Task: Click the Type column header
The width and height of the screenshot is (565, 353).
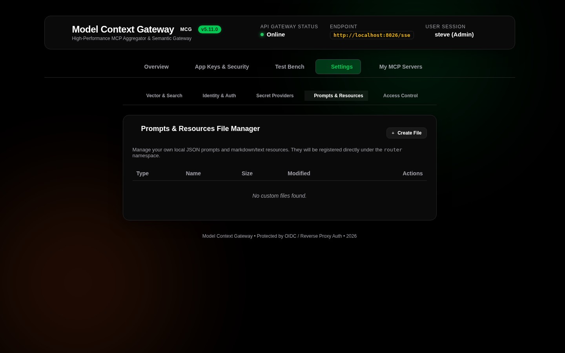Action: [142, 173]
